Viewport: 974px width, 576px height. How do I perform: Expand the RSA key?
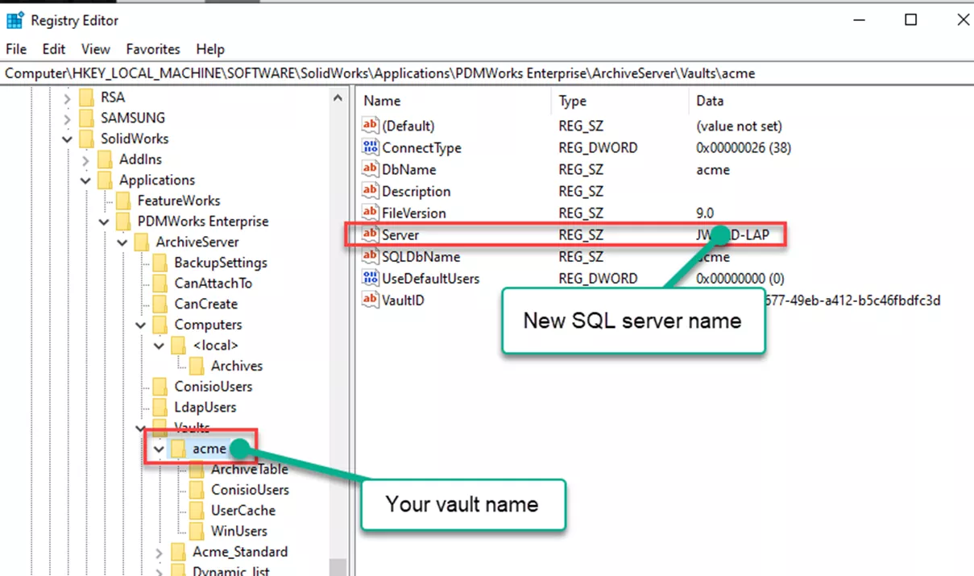[69, 97]
